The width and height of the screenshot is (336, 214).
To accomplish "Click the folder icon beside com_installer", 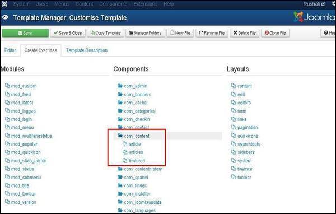I will pyautogui.click(x=120, y=194).
